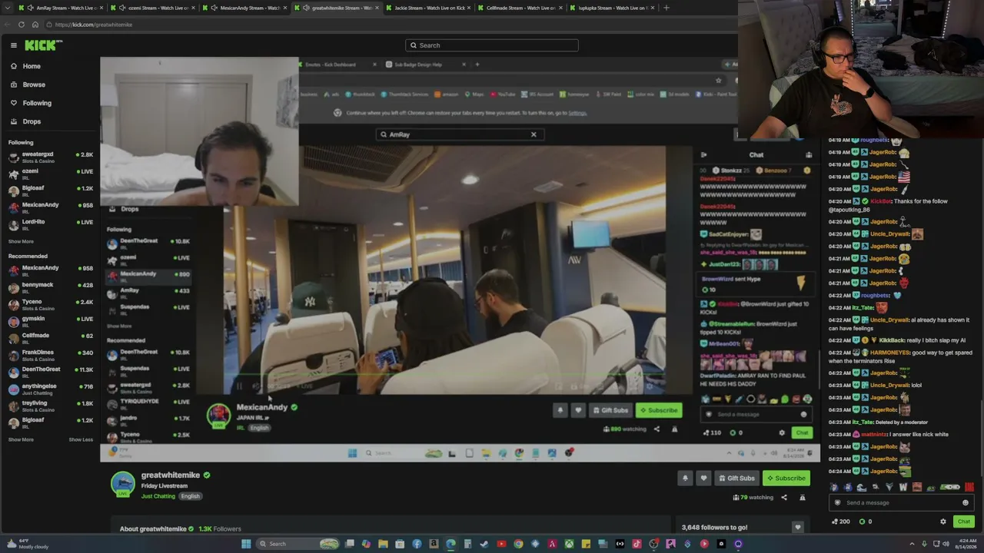This screenshot has width=984, height=553.
Task: Switch to the AmRay Stream tab
Action: click(x=60, y=8)
